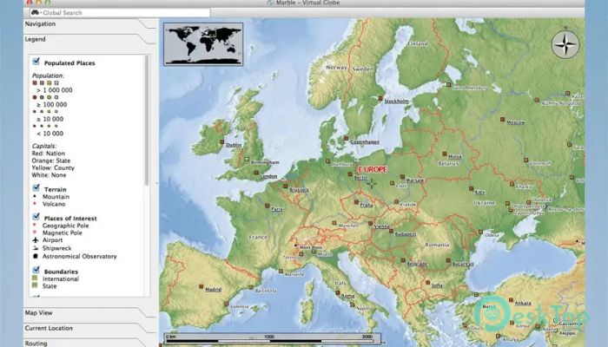The image size is (608, 347).
Task: Click the Finland country label
Action: pyautogui.click(x=418, y=43)
